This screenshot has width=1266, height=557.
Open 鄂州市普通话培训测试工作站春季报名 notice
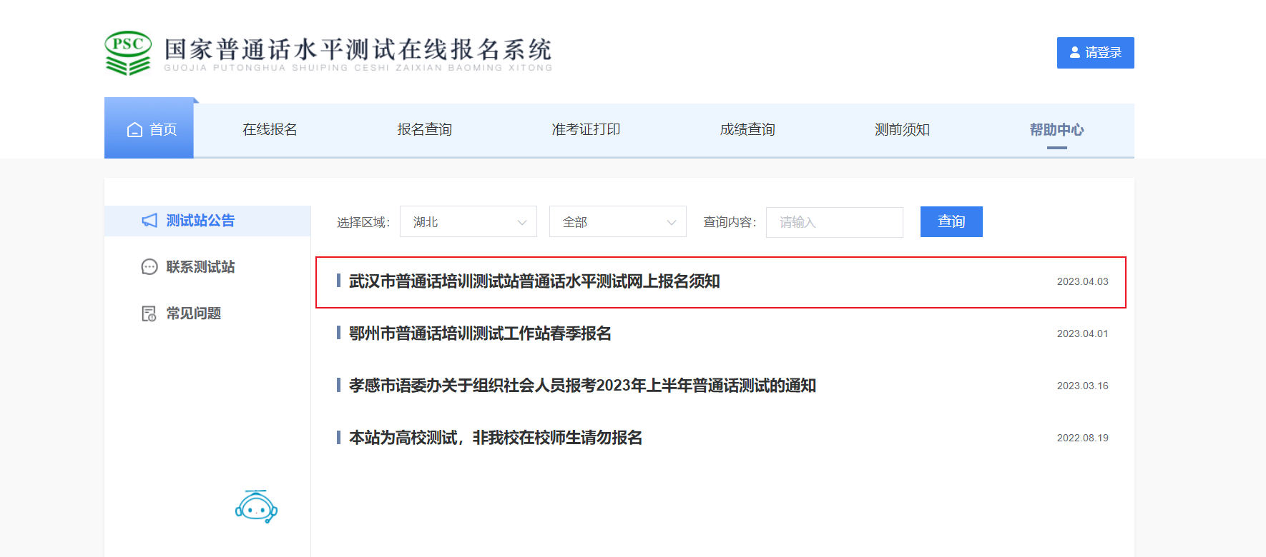click(x=480, y=333)
